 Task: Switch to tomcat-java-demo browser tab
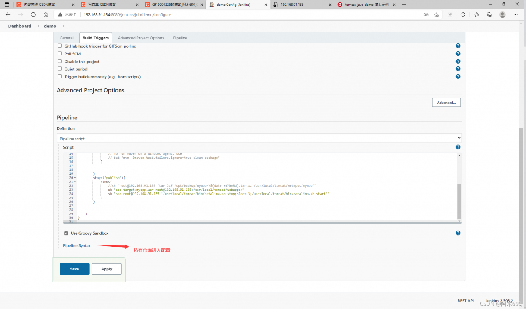[x=366, y=5]
